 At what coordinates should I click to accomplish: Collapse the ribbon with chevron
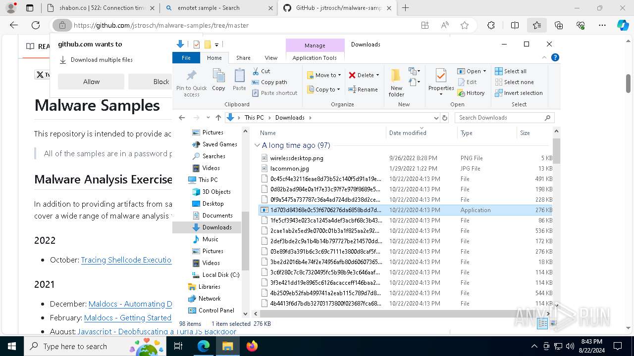coord(545,58)
